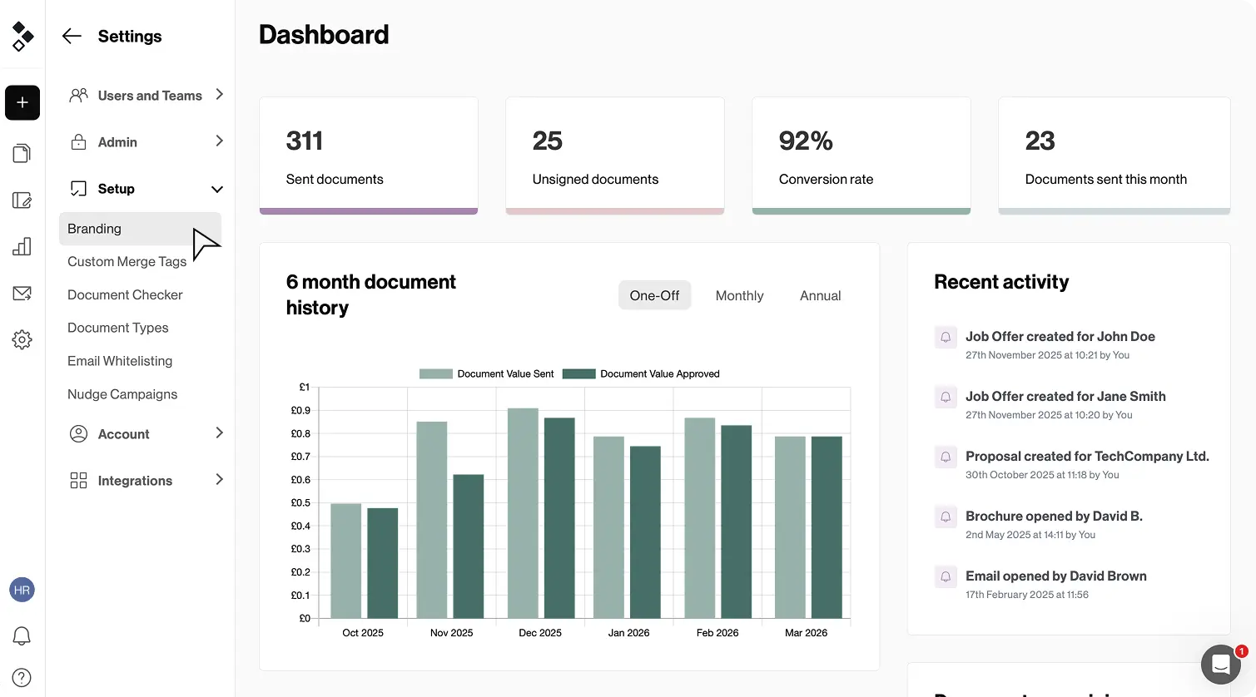The width and height of the screenshot is (1256, 697).
Task: Go back using the Settings arrow
Action: (x=72, y=36)
